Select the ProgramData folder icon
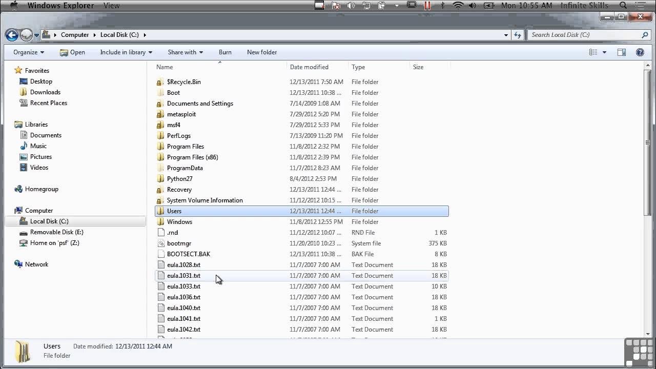Image resolution: width=656 pixels, height=369 pixels. (x=160, y=168)
